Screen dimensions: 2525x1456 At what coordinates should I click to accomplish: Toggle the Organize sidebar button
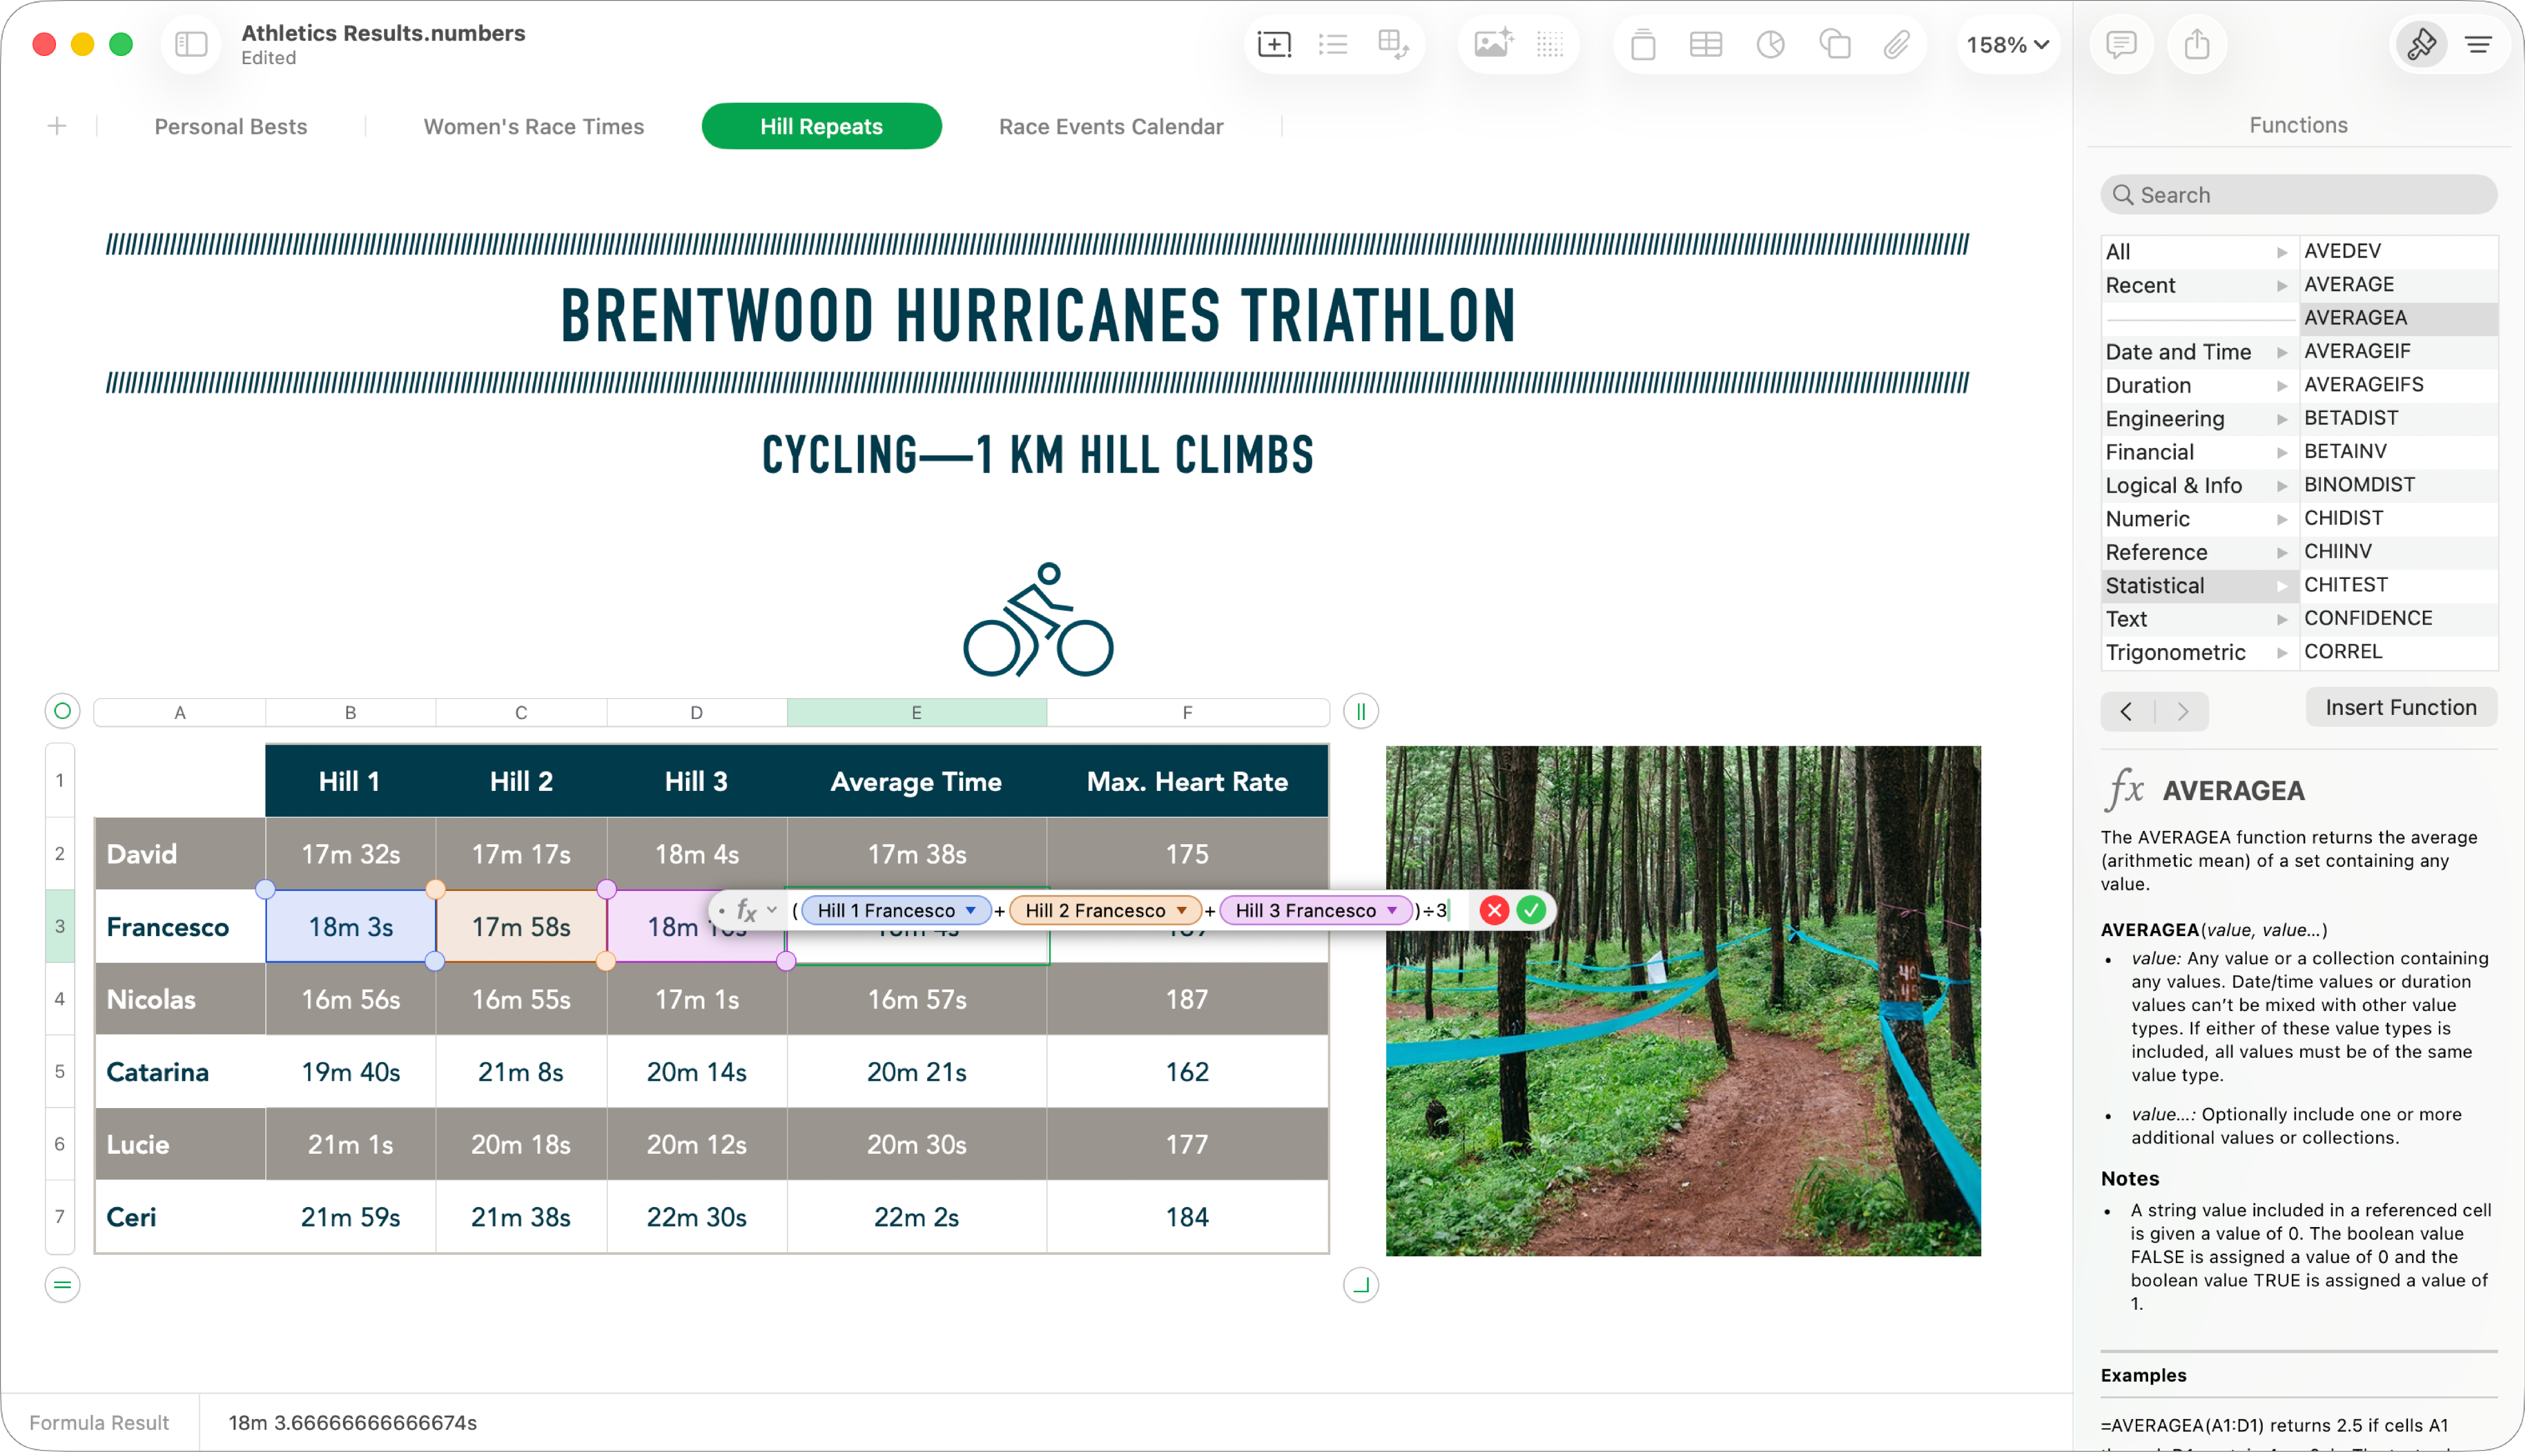coord(2478,44)
